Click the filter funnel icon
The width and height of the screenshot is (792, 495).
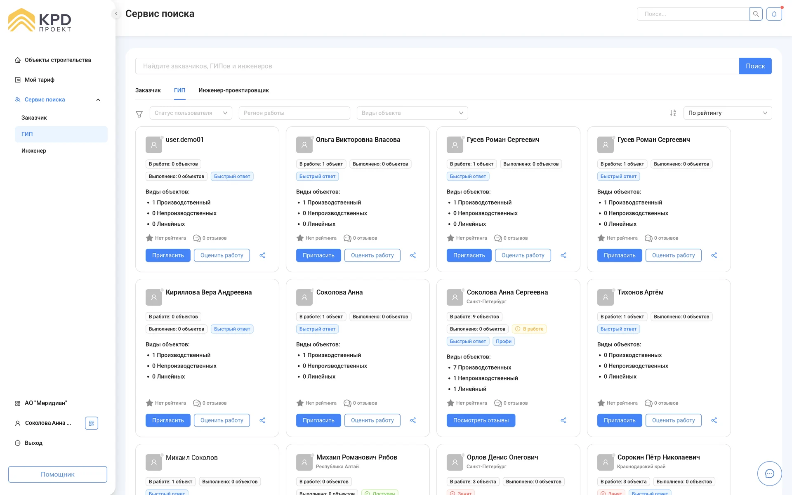click(x=139, y=113)
